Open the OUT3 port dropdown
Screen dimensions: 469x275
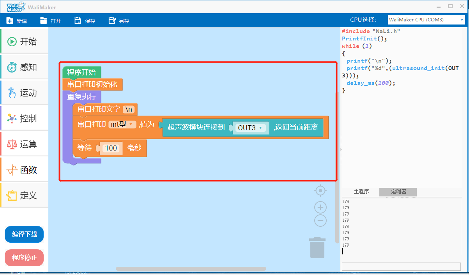(x=251, y=128)
